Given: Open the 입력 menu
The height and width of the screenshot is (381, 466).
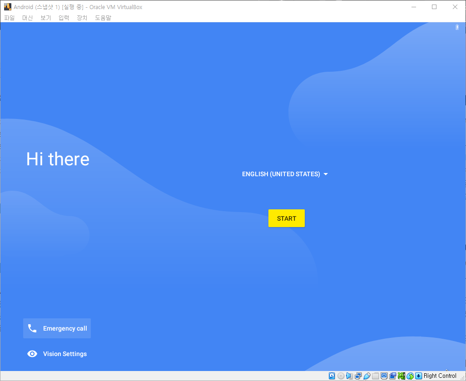Looking at the screenshot, I should coord(64,18).
